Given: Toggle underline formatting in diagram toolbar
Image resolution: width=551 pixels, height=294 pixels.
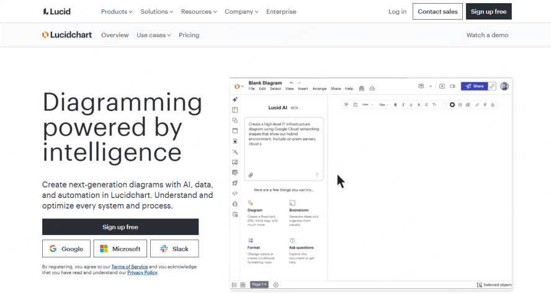Looking at the screenshot, I should [x=410, y=105].
